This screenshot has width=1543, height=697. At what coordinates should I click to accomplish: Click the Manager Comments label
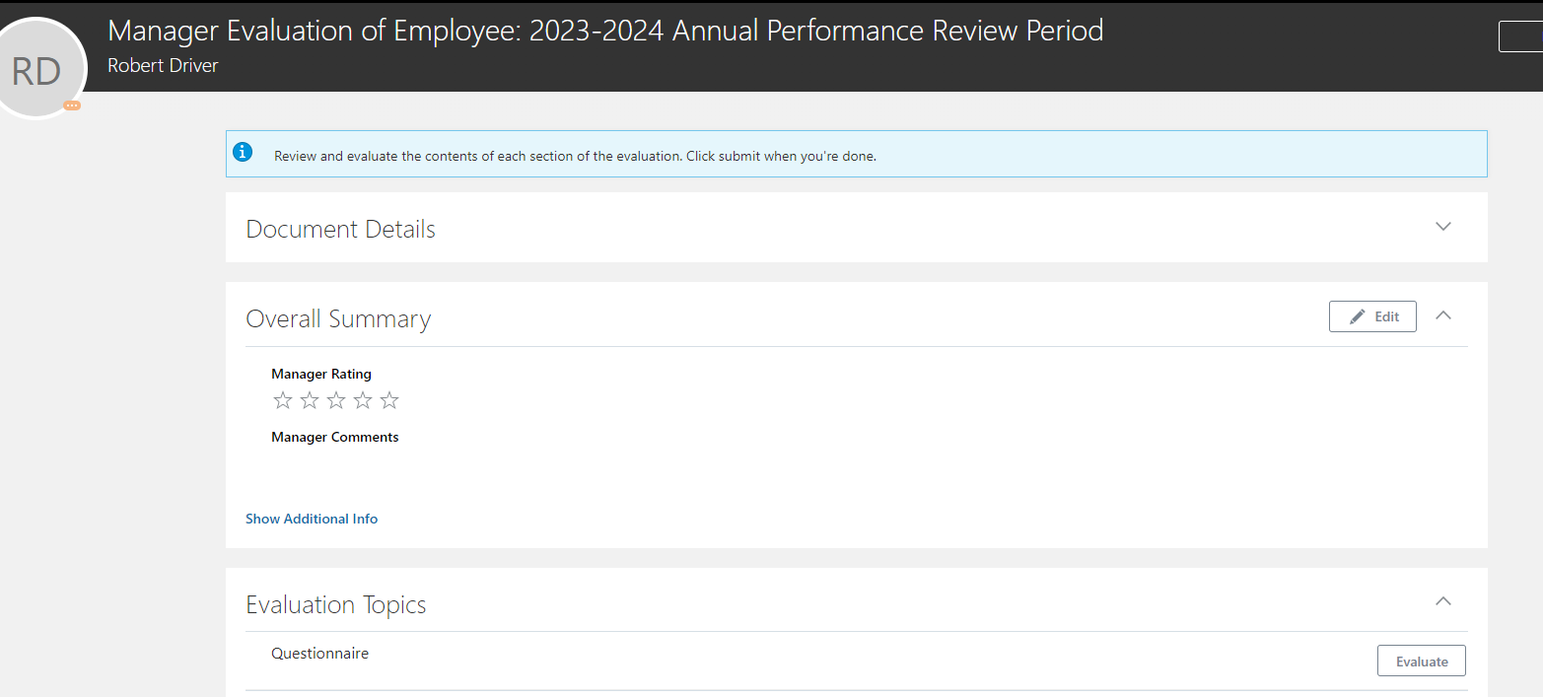tap(335, 437)
